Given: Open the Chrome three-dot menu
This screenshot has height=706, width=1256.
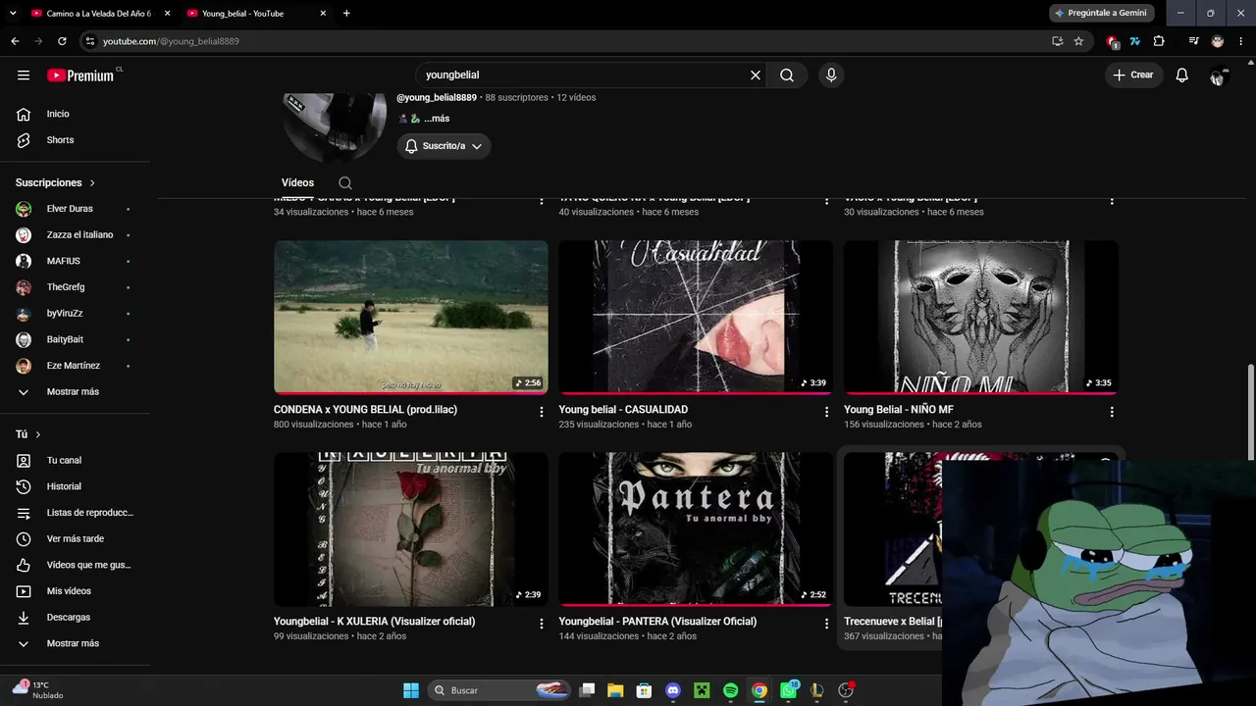Looking at the screenshot, I should (1240, 41).
